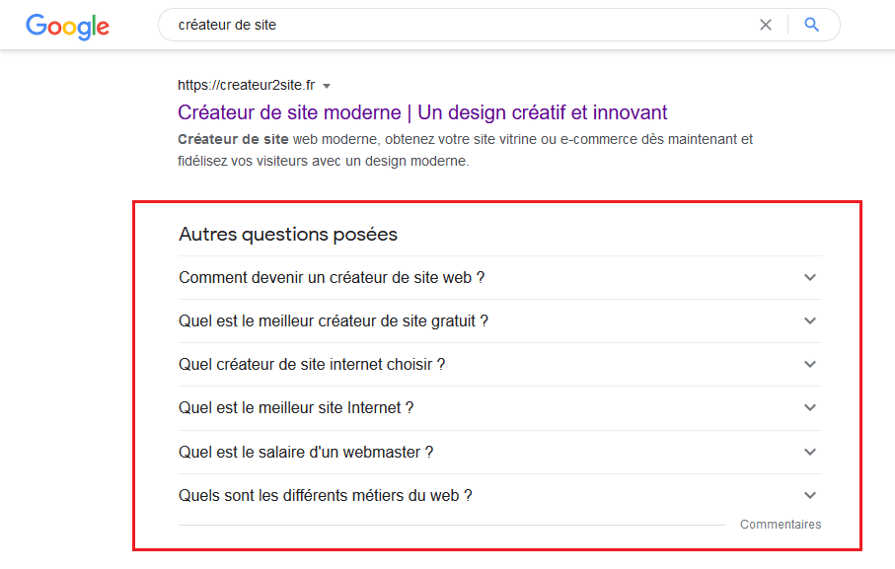Expand "Quel est le salaire d'un webmaster ?"
This screenshot has height=569, width=895.
[x=500, y=452]
